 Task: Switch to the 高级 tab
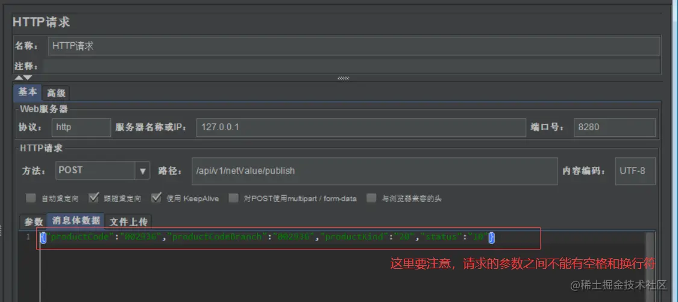(56, 93)
